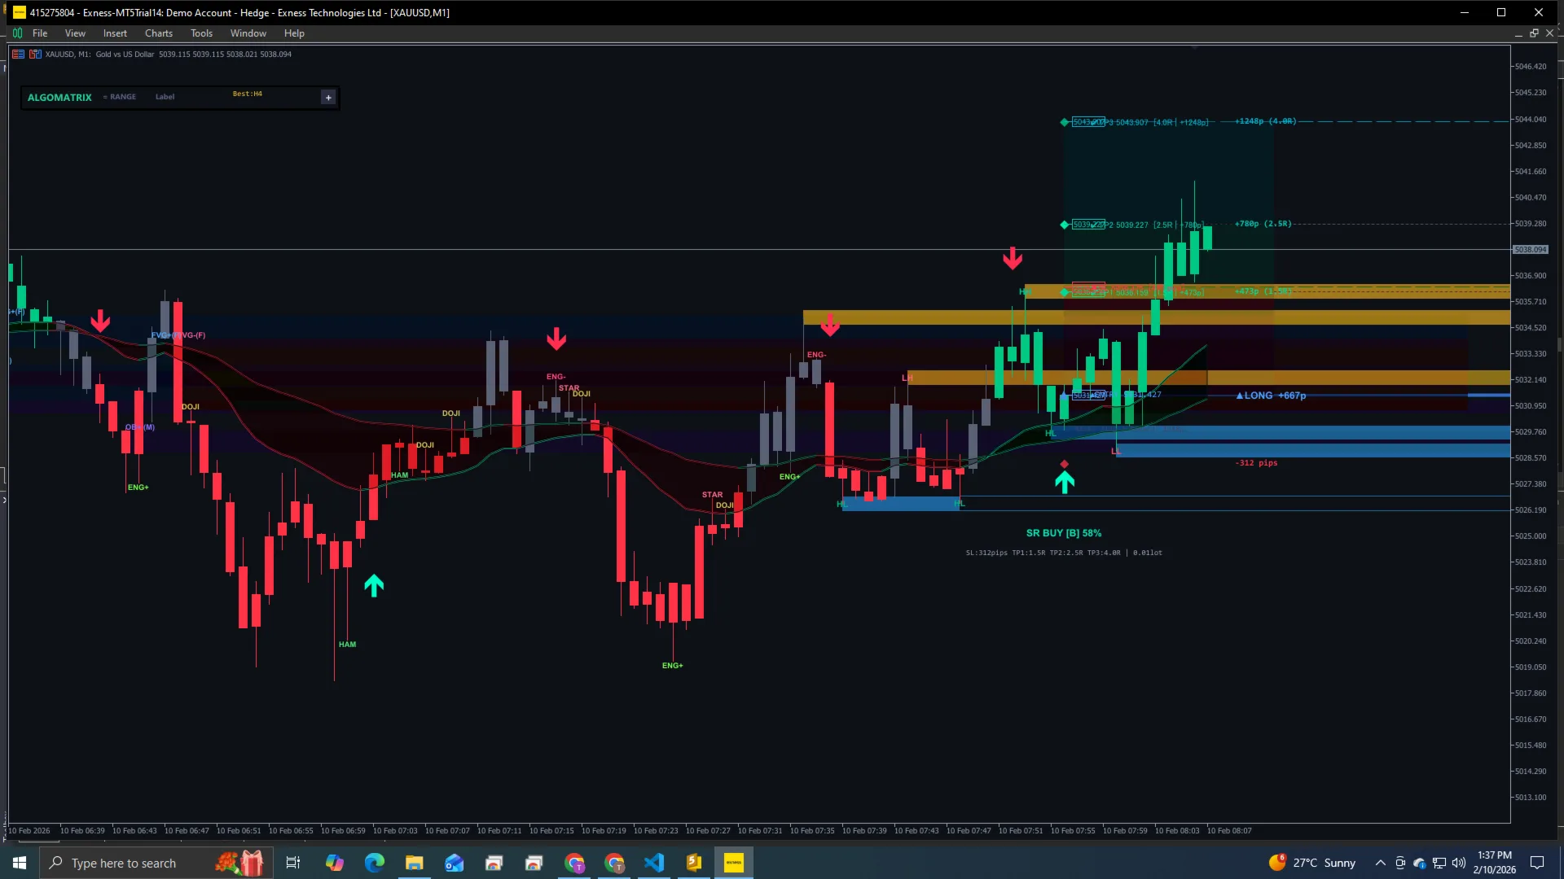1564x879 pixels.
Task: Click the SR BUY [B] 58% signal label
Action: [x=1064, y=533]
